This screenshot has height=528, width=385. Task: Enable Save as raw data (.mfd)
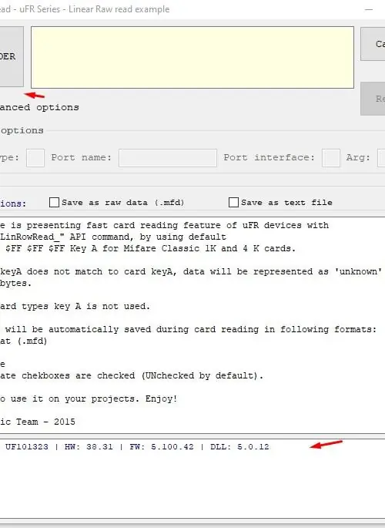(x=54, y=203)
